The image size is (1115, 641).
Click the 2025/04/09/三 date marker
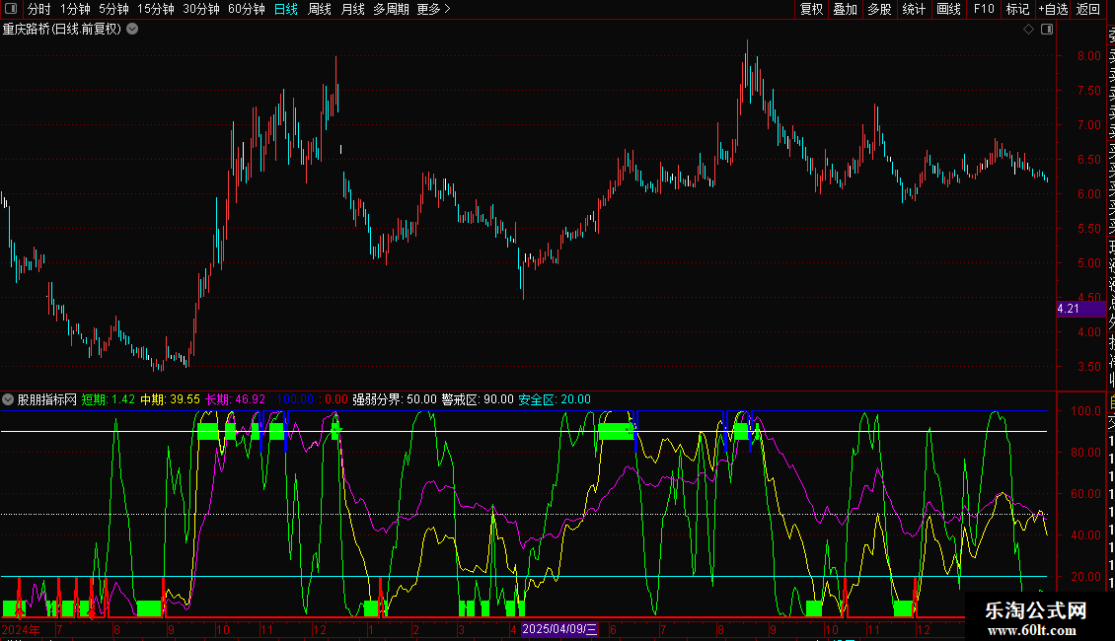(559, 629)
